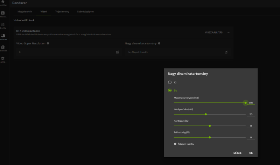Image resolution: width=280 pixels, height=165 pixels.
Task: Switch to the Teljesítmény tab
Action: tap(62, 12)
